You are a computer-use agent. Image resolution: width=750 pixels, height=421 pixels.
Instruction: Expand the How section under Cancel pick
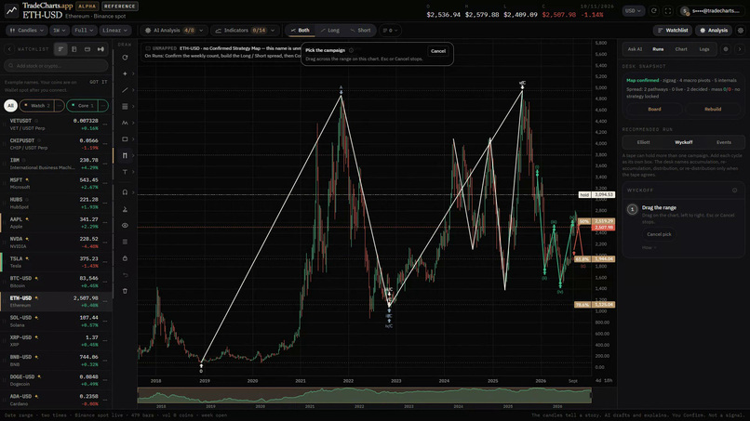point(649,247)
